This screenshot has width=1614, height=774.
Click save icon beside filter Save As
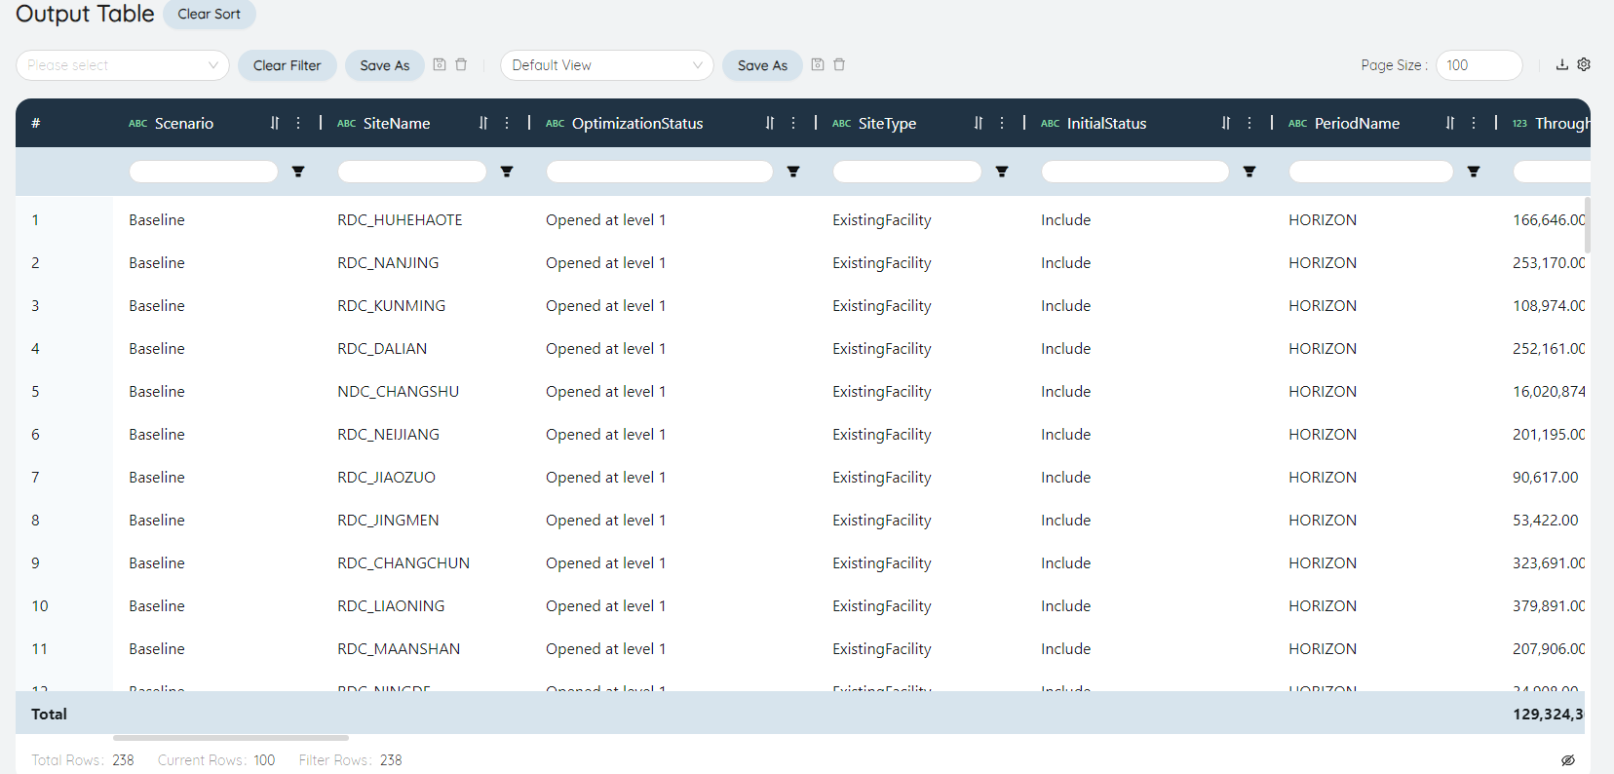click(440, 64)
